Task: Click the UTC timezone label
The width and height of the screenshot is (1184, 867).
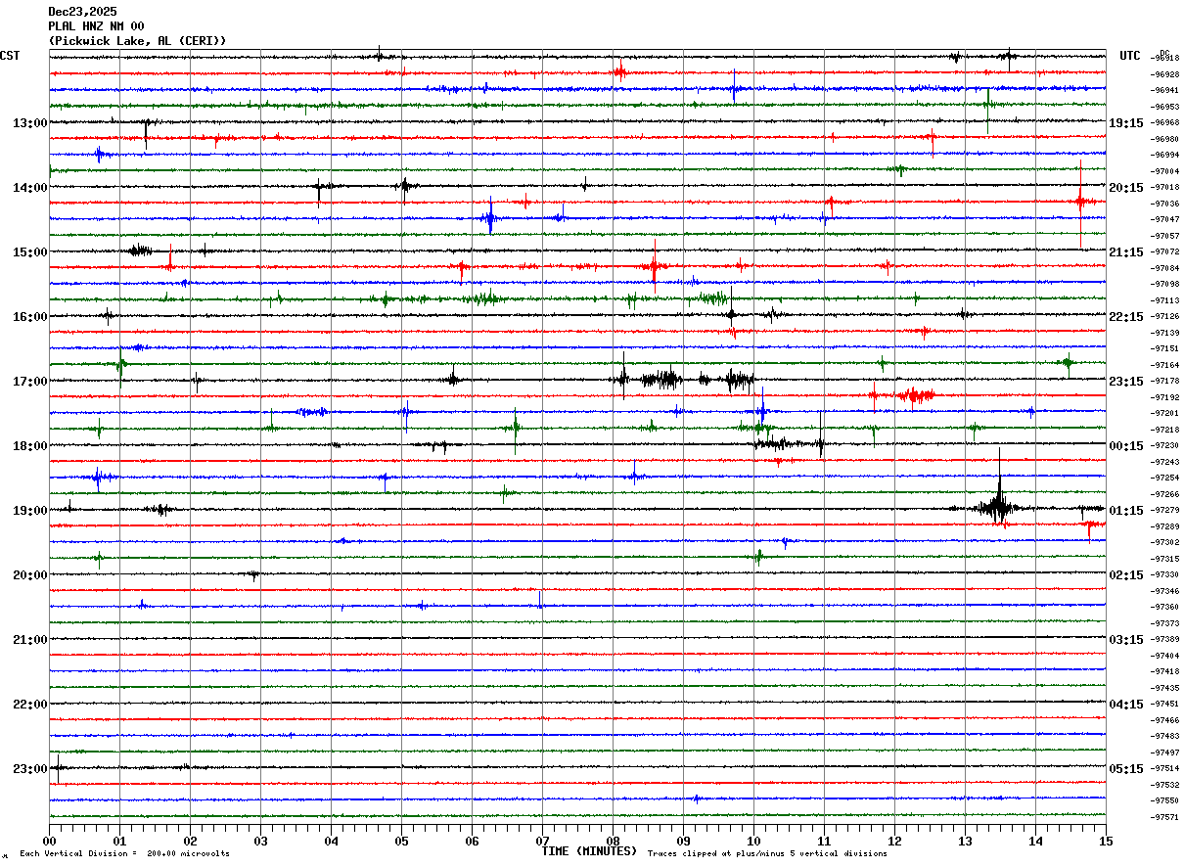Action: [x=1130, y=56]
